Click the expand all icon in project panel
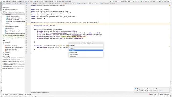The image size is (172, 97). click(x=18, y=4)
